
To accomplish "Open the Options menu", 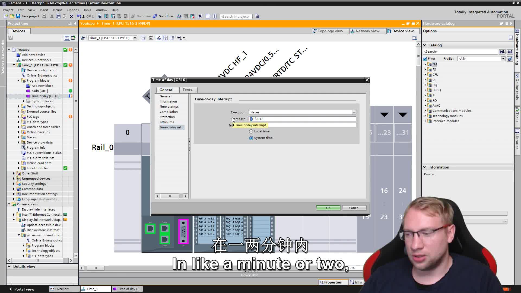I will coord(73,10).
